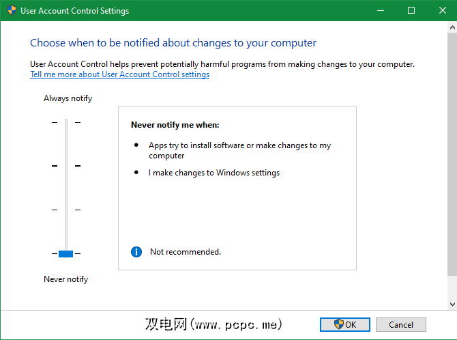This screenshot has width=457, height=340.
Task: Click the 'Never notify' label
Action: click(66, 279)
